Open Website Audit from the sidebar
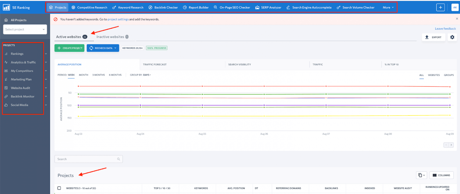The height and width of the screenshot is (194, 460). pyautogui.click(x=21, y=88)
